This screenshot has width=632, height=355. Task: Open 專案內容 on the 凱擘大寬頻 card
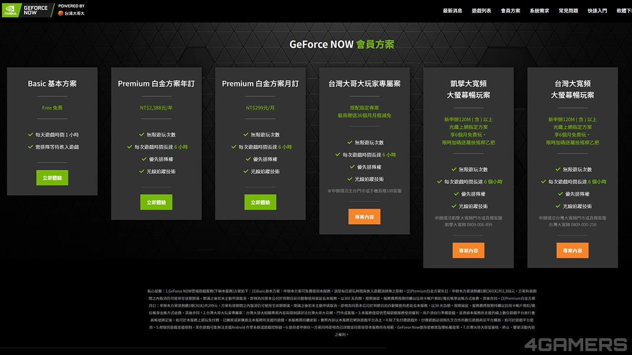[469, 250]
